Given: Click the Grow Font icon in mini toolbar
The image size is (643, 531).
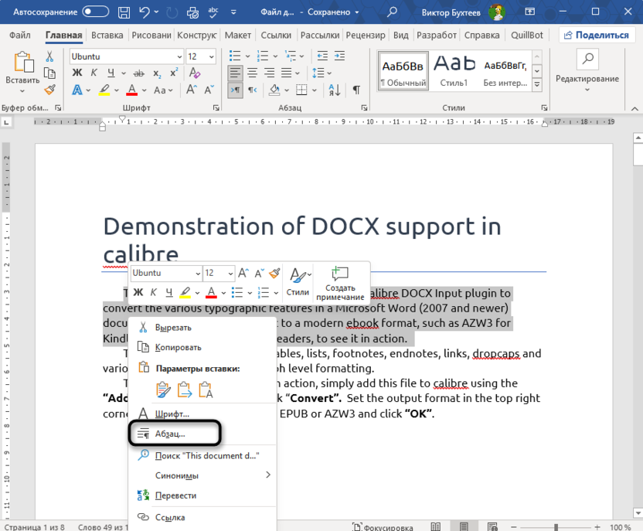Looking at the screenshot, I should click(241, 273).
